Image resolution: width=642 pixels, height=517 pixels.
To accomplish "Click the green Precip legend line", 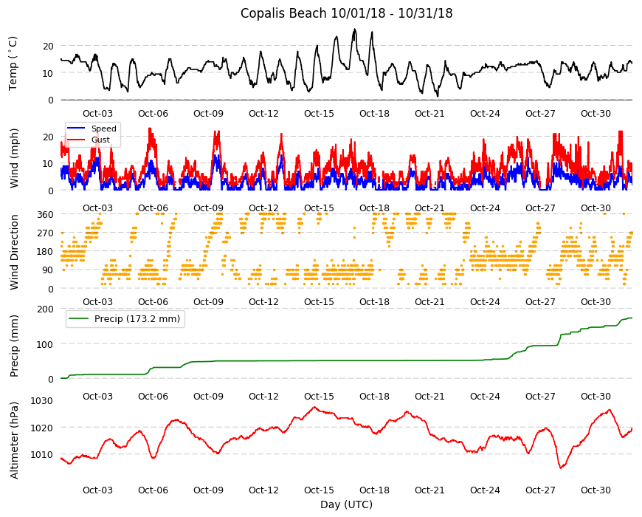I will [79, 318].
